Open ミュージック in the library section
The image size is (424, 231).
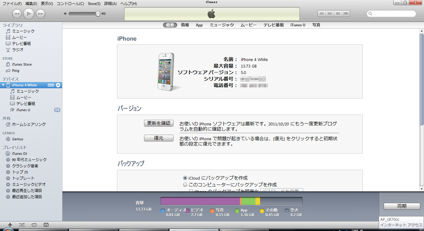pyautogui.click(x=23, y=31)
